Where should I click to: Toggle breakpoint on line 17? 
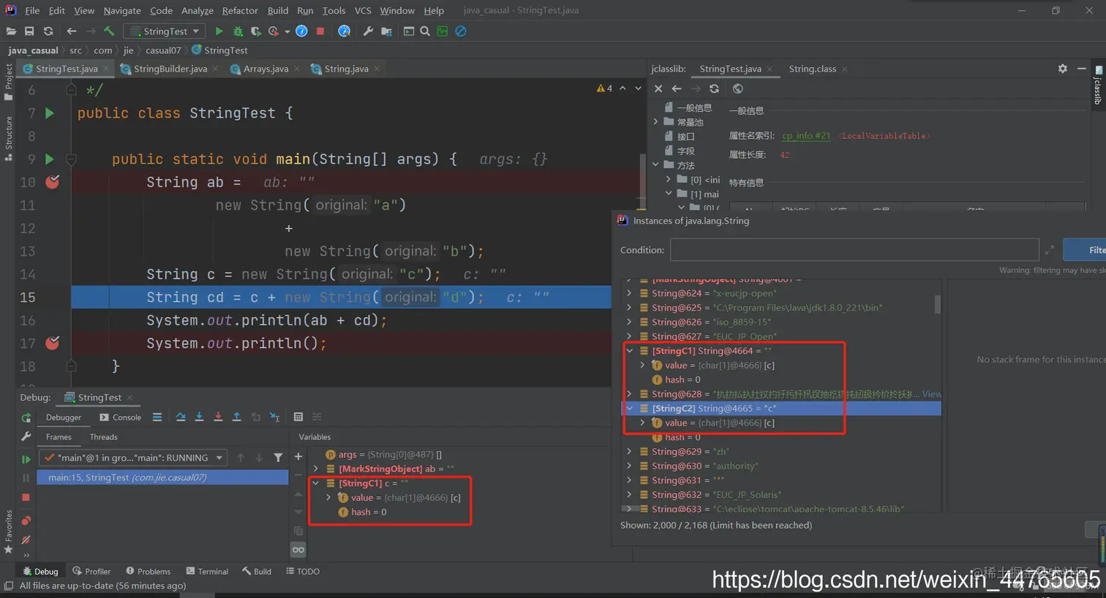pyautogui.click(x=53, y=343)
